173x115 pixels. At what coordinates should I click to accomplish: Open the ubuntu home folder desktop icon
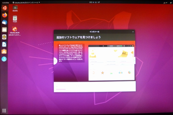(15, 8)
